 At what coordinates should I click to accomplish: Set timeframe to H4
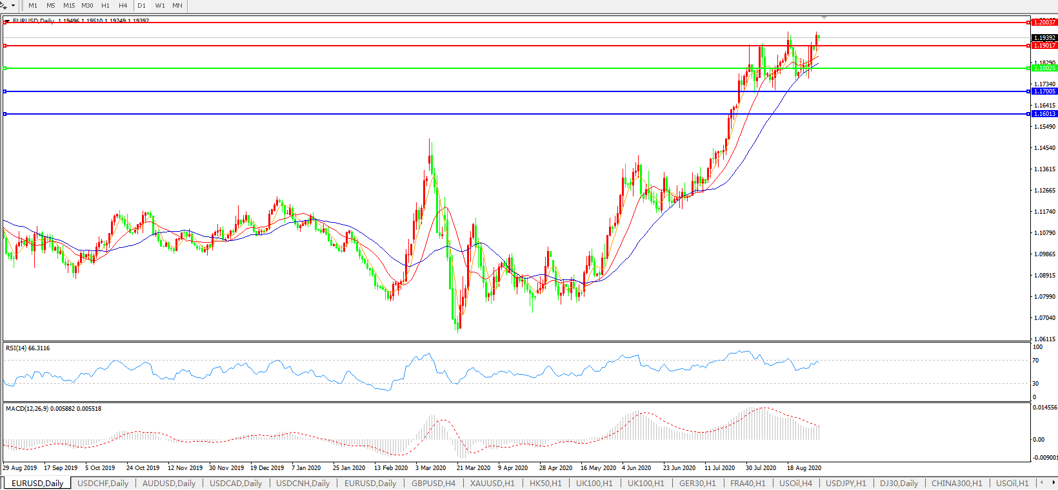point(123,5)
